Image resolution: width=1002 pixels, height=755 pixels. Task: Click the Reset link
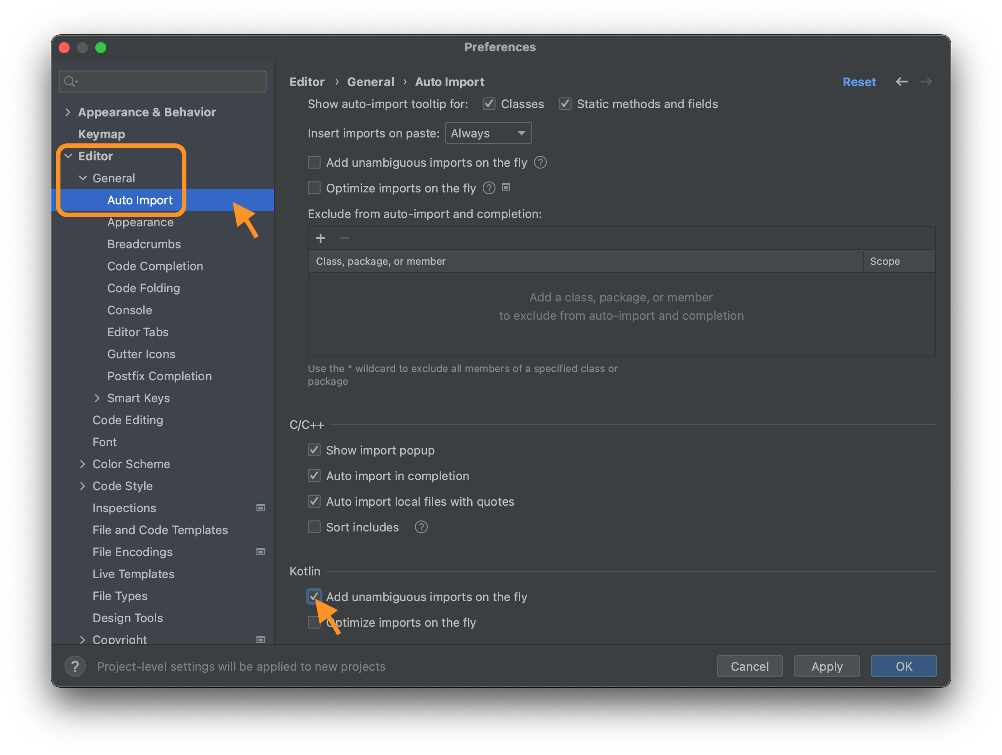pos(859,82)
